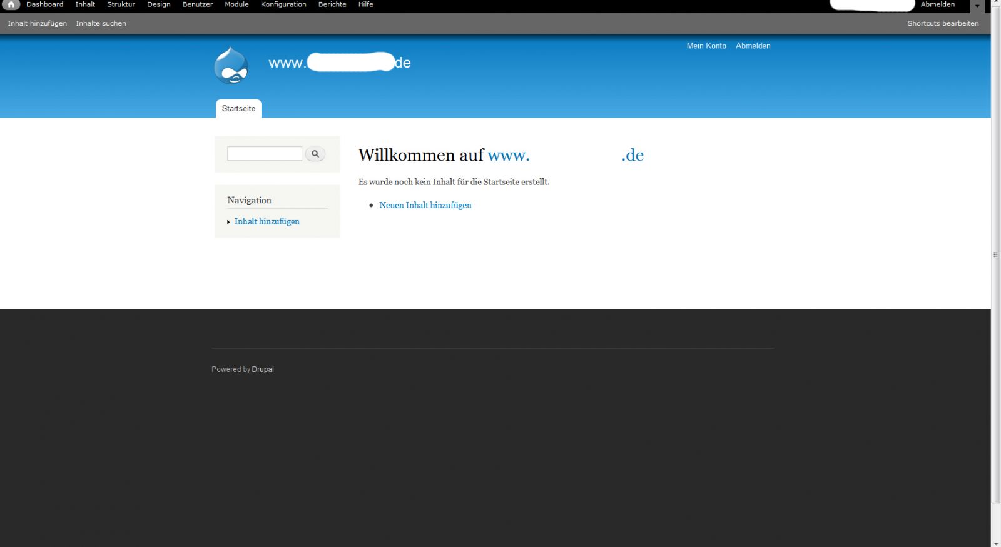Focus the search text field

(x=264, y=154)
